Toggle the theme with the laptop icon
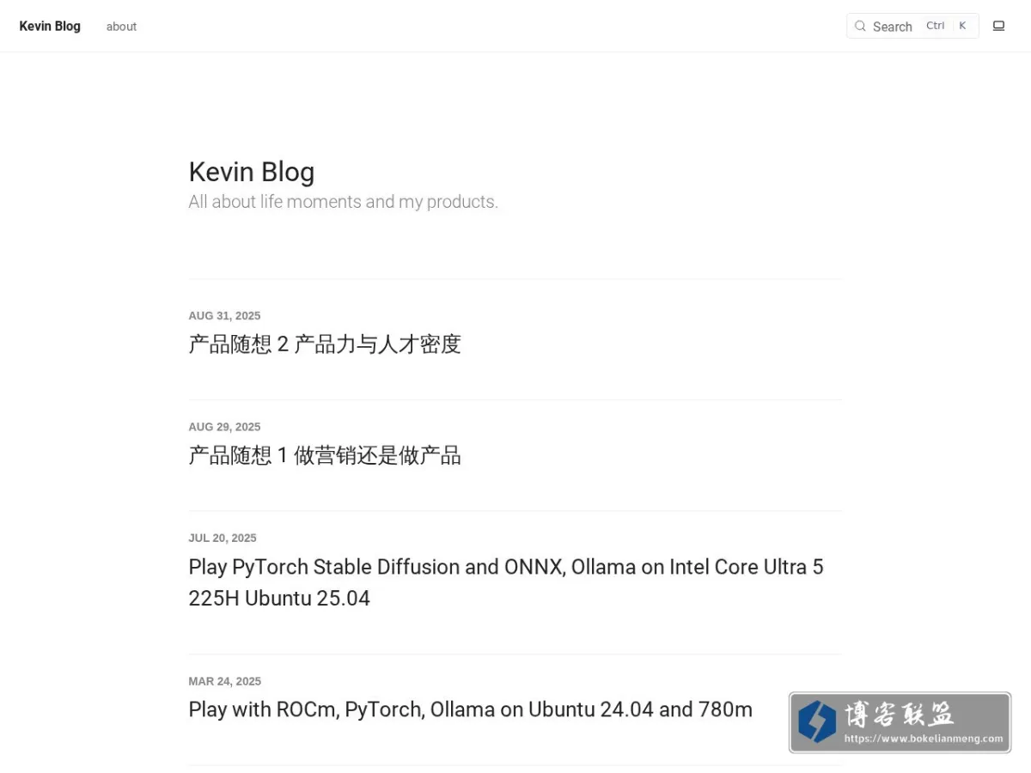 pos(998,26)
